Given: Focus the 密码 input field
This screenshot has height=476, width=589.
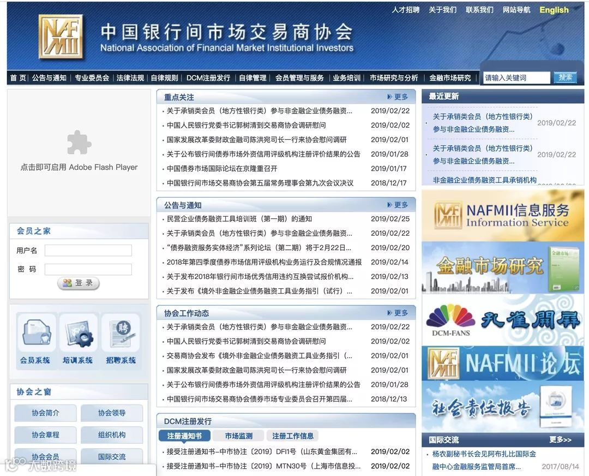Looking at the screenshot, I should click(x=88, y=269).
